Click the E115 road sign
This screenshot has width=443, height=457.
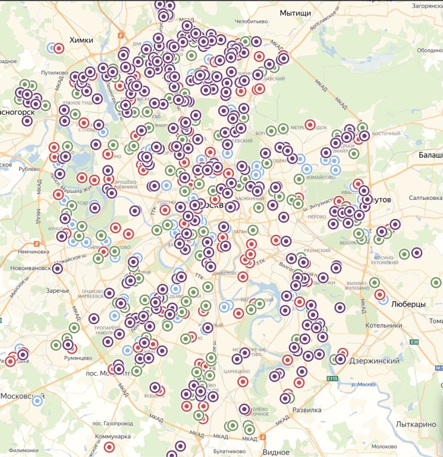click(332, 378)
